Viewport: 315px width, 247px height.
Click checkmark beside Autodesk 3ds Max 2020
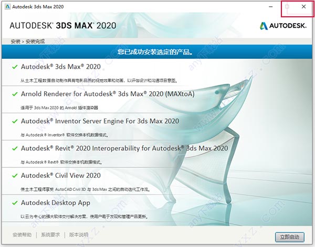[15, 67]
